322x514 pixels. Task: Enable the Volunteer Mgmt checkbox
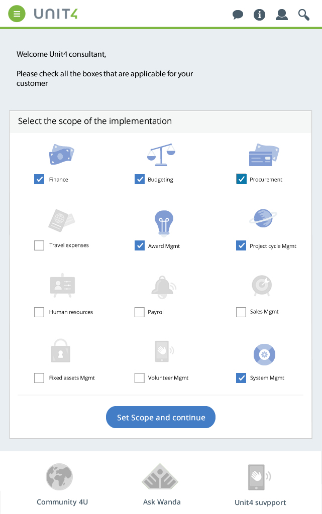pos(140,378)
